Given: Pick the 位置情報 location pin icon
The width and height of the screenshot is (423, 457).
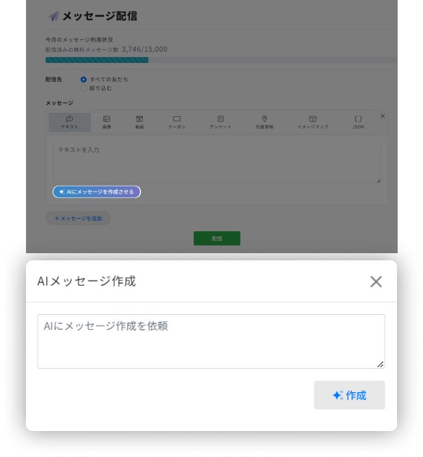Looking at the screenshot, I should tap(264, 119).
